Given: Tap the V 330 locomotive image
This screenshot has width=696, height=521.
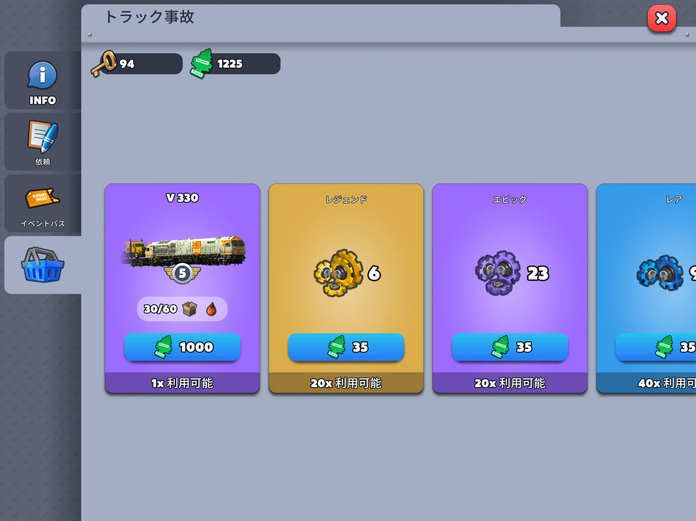Looking at the screenshot, I should click(x=182, y=251).
